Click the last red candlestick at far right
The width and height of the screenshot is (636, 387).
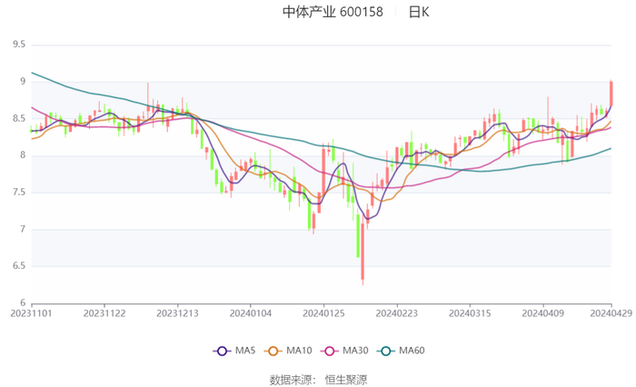tap(611, 94)
